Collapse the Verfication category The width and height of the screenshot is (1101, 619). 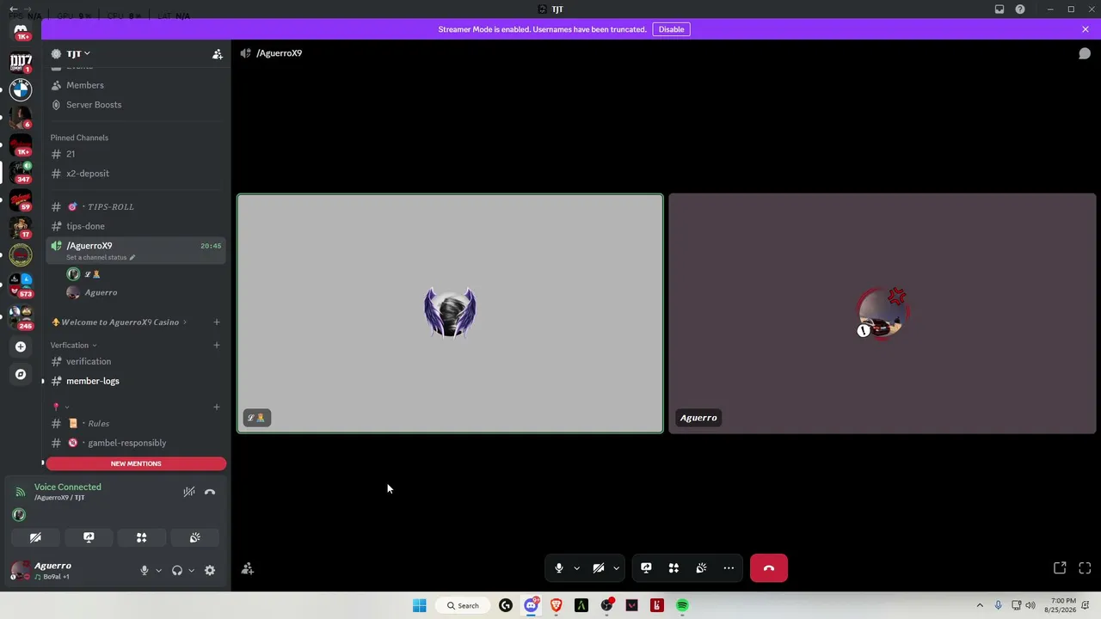73,346
